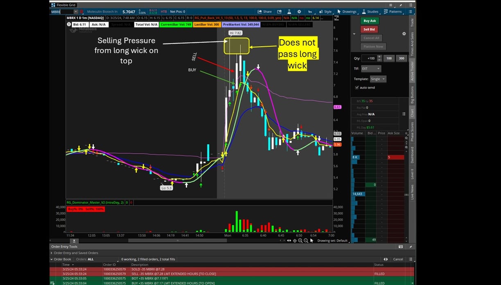Set quantity preset to 300
The width and height of the screenshot is (501, 285).
(402, 58)
